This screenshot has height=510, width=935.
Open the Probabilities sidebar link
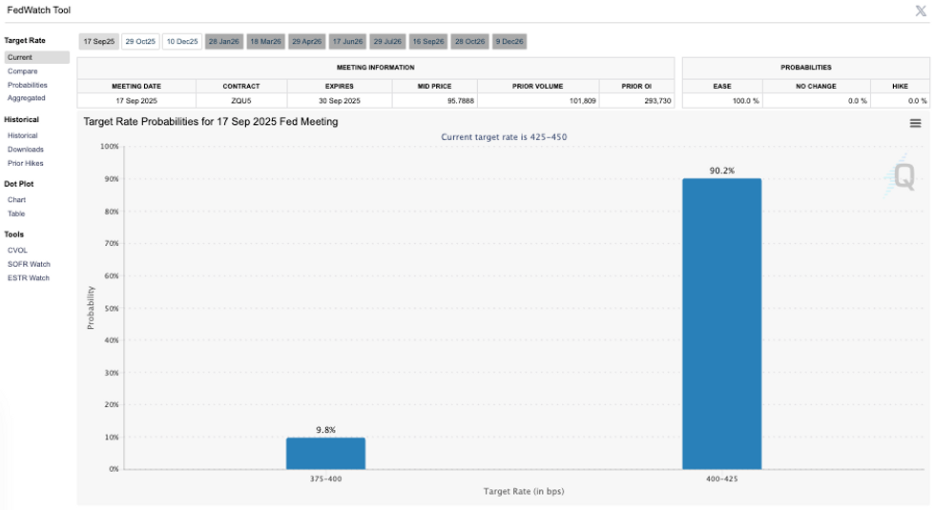tap(28, 85)
